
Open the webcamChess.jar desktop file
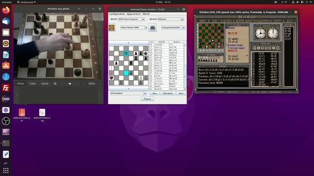tap(22, 115)
